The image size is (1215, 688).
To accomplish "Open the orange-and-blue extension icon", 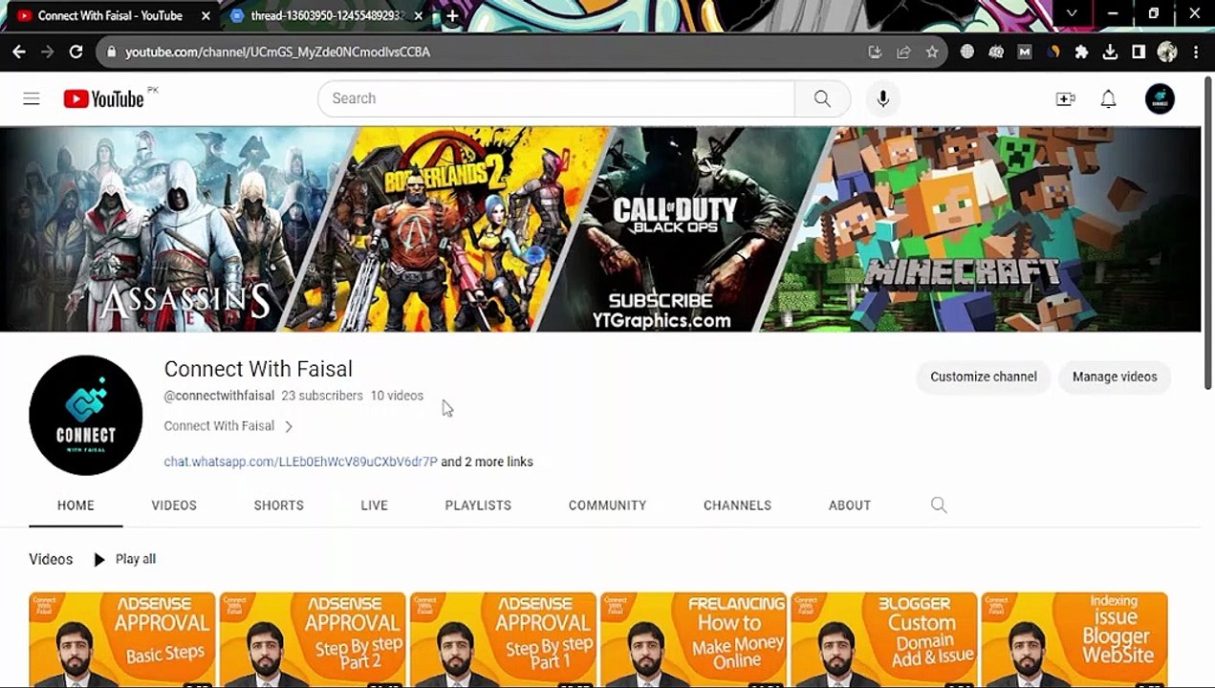I will pos(1053,52).
